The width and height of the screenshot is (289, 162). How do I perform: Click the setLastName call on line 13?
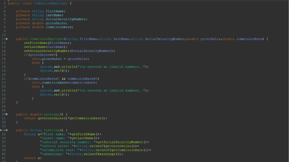(x=46, y=47)
